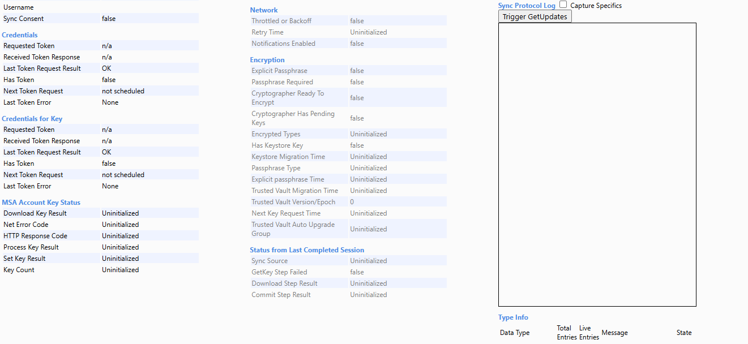
Task: Select the Encryption section heading
Action: click(x=267, y=60)
